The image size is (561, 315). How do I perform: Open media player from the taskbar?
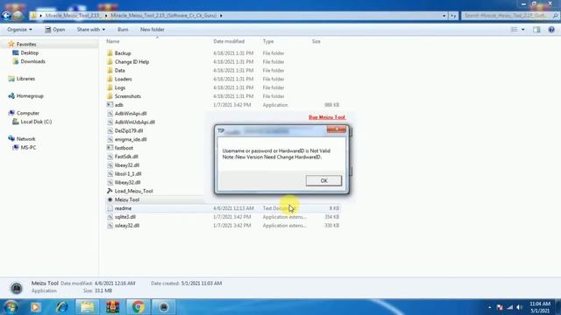[36, 307]
